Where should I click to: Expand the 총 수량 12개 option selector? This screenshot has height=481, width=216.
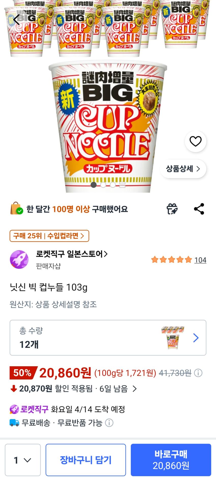pyautogui.click(x=108, y=338)
